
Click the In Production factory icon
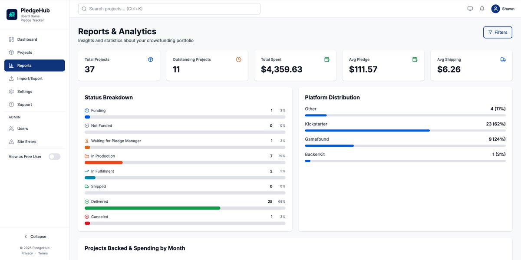click(x=87, y=156)
